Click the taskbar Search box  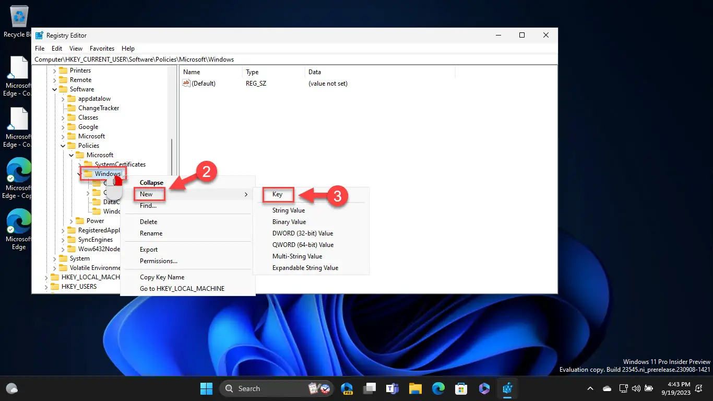276,388
